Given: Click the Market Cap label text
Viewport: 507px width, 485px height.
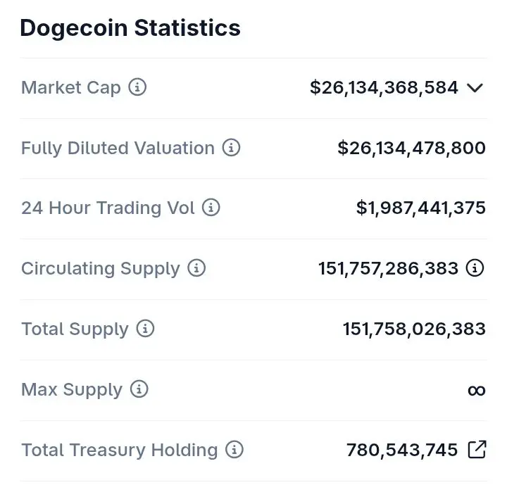Looking at the screenshot, I should tap(71, 88).
